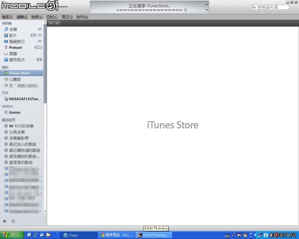Click the cloud icon next to 電視節目
299x239 pixels.
(x=39, y=42)
